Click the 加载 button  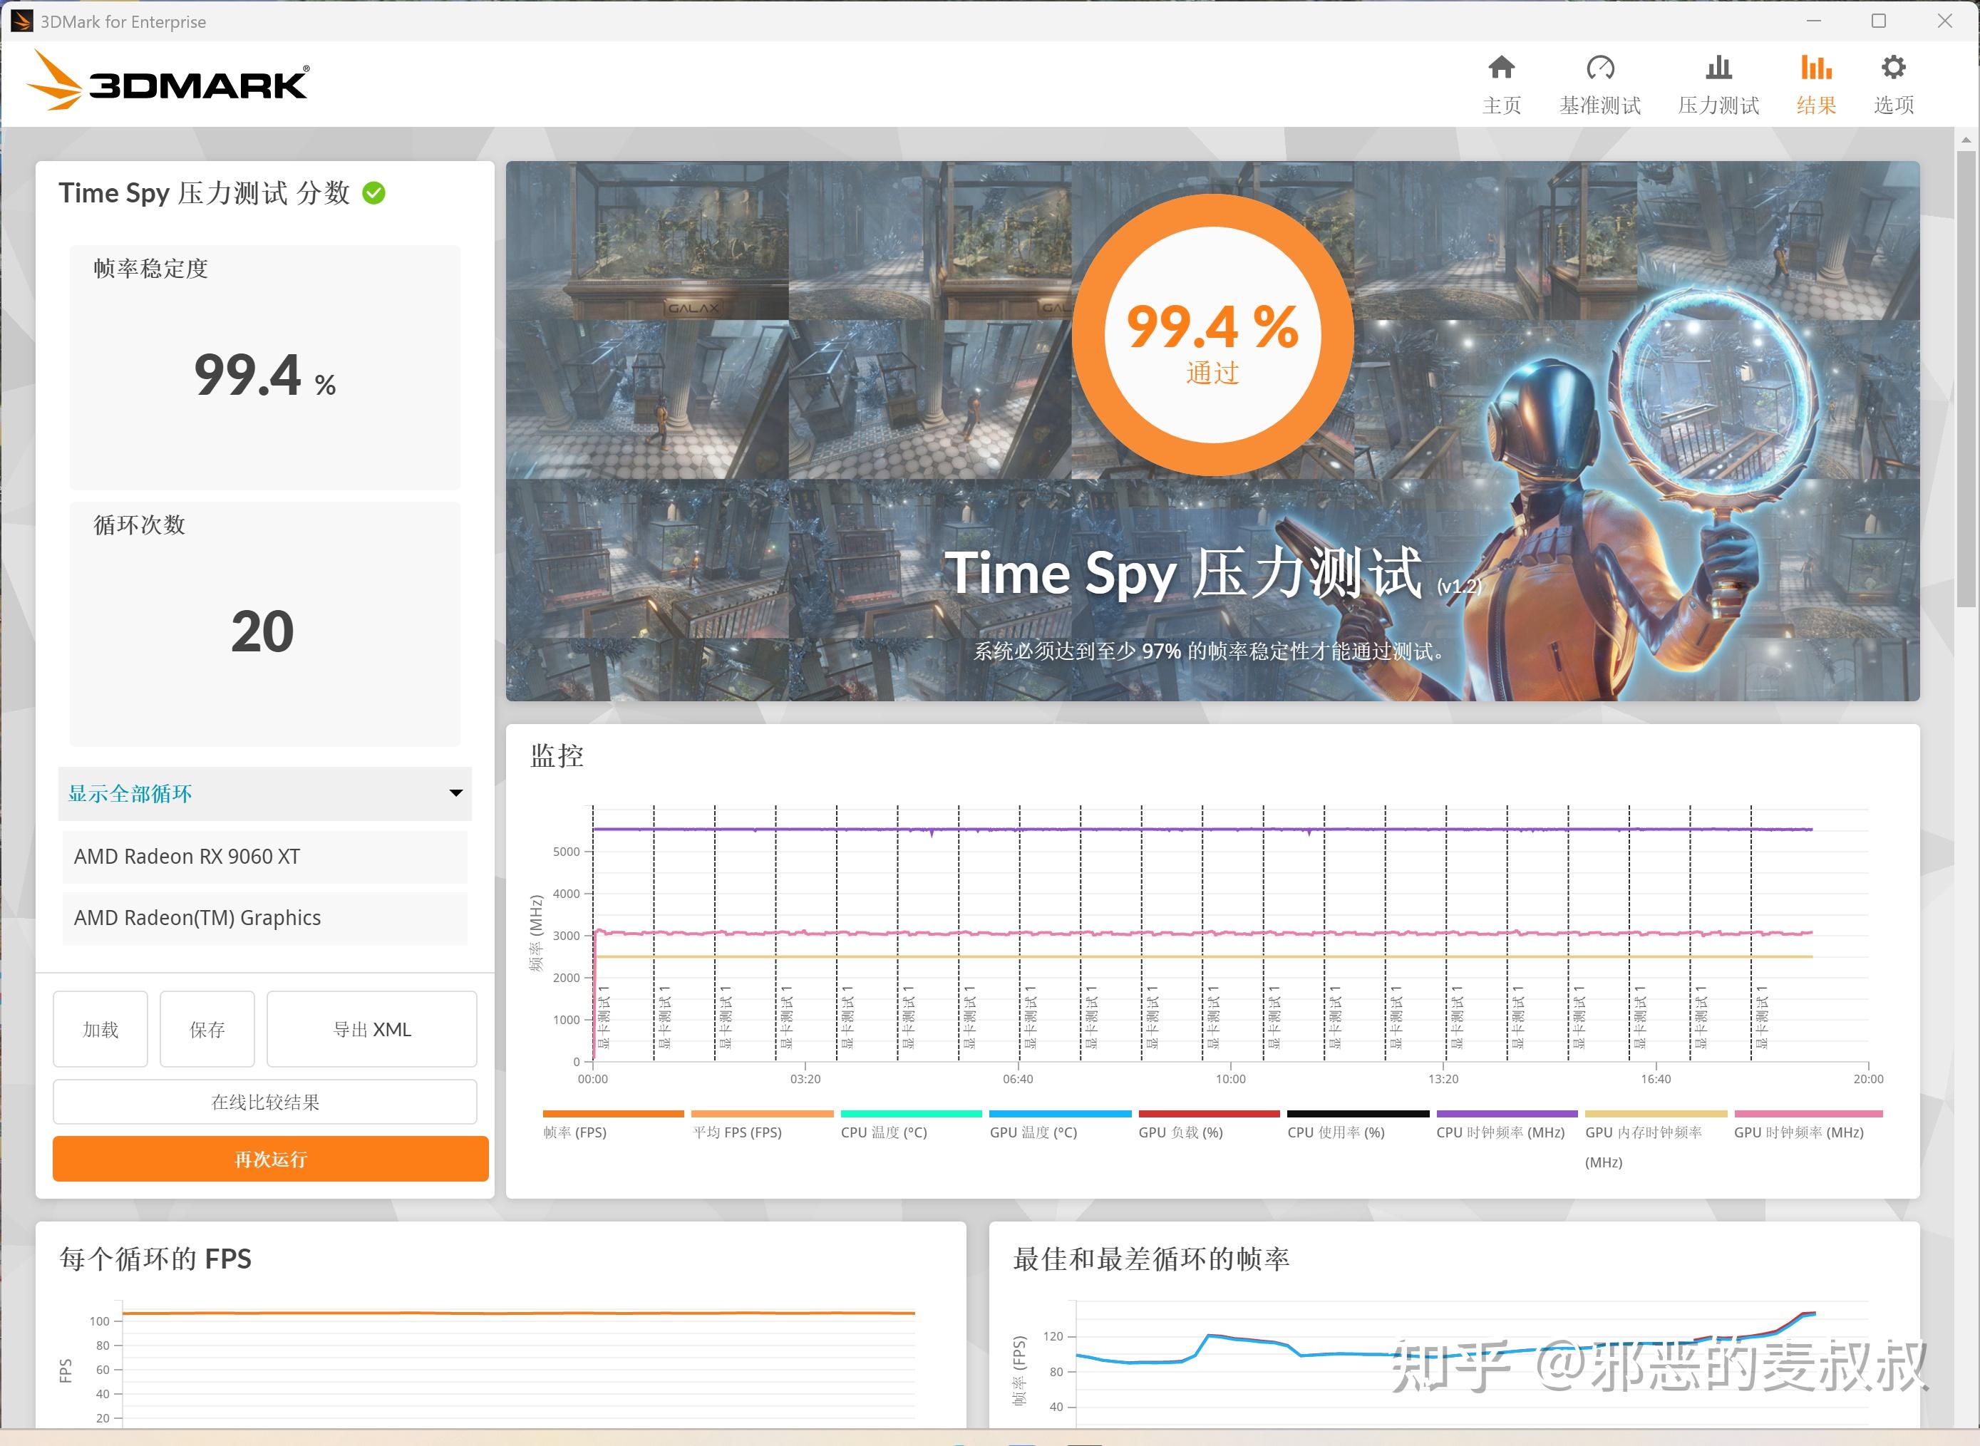pyautogui.click(x=100, y=1029)
